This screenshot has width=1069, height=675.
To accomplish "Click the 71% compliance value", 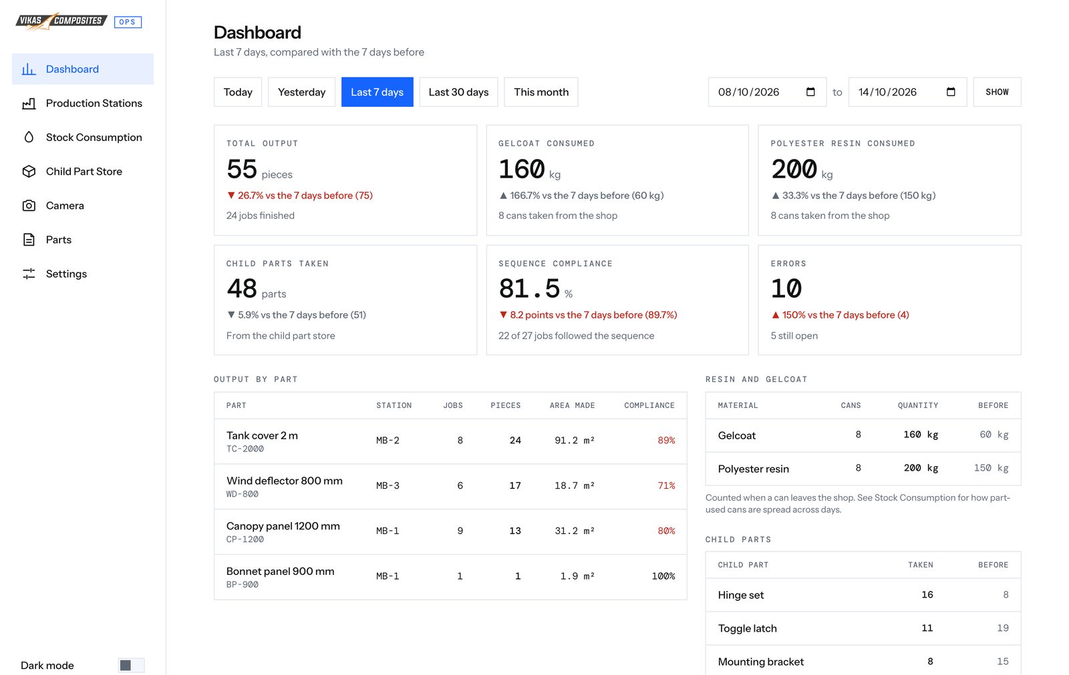I will click(x=666, y=486).
